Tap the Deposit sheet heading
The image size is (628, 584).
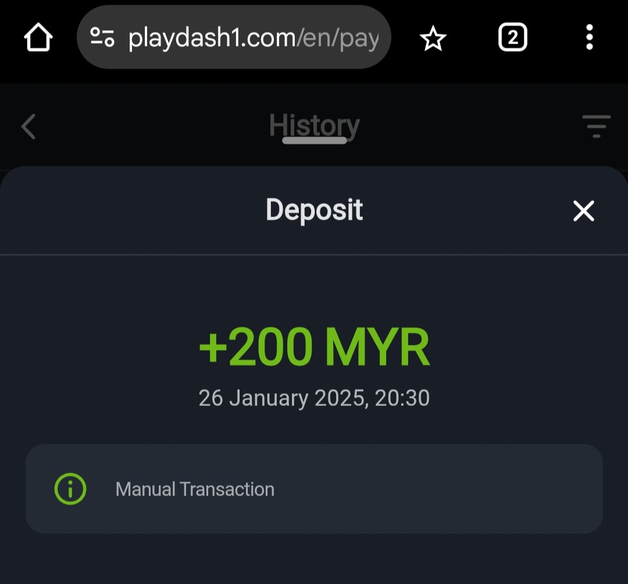[x=315, y=210]
